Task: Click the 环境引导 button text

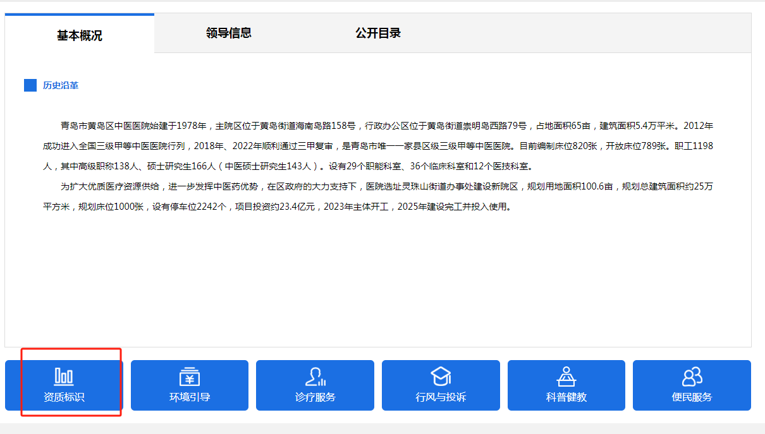Action: click(189, 397)
